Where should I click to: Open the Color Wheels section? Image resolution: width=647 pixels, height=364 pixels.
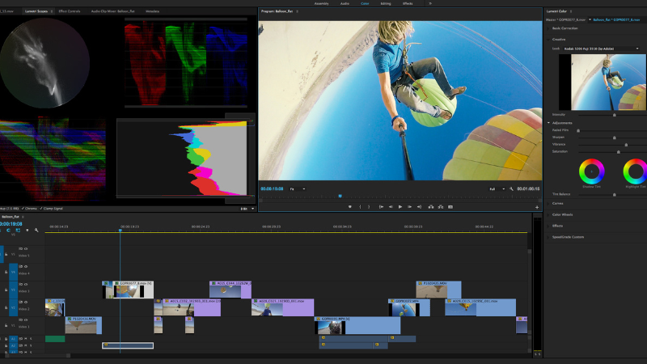pyautogui.click(x=562, y=214)
